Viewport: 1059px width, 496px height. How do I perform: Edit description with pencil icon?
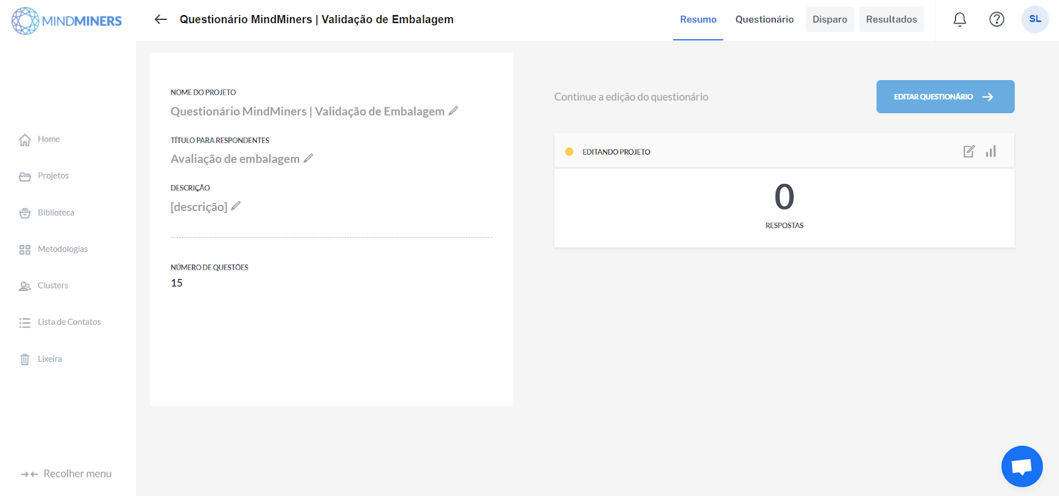coord(236,206)
